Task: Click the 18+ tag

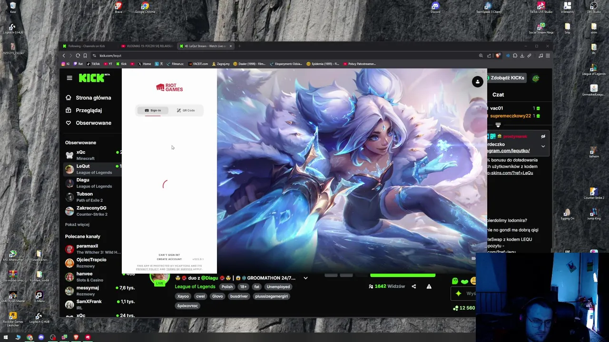Action: pos(243,286)
